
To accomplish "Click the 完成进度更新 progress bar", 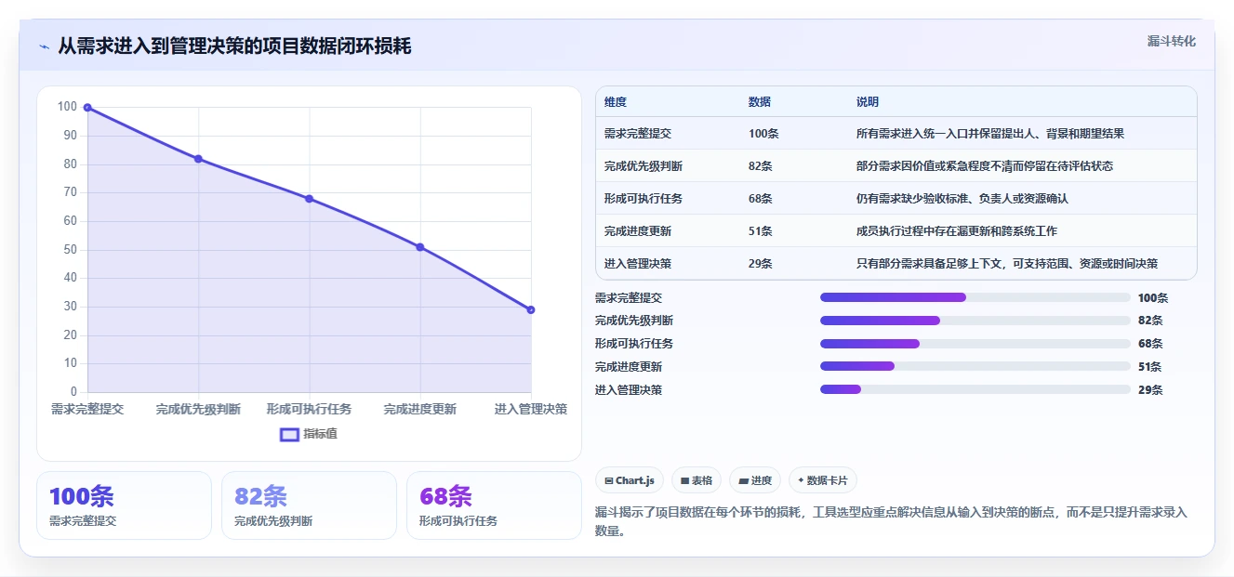I will pos(975,366).
